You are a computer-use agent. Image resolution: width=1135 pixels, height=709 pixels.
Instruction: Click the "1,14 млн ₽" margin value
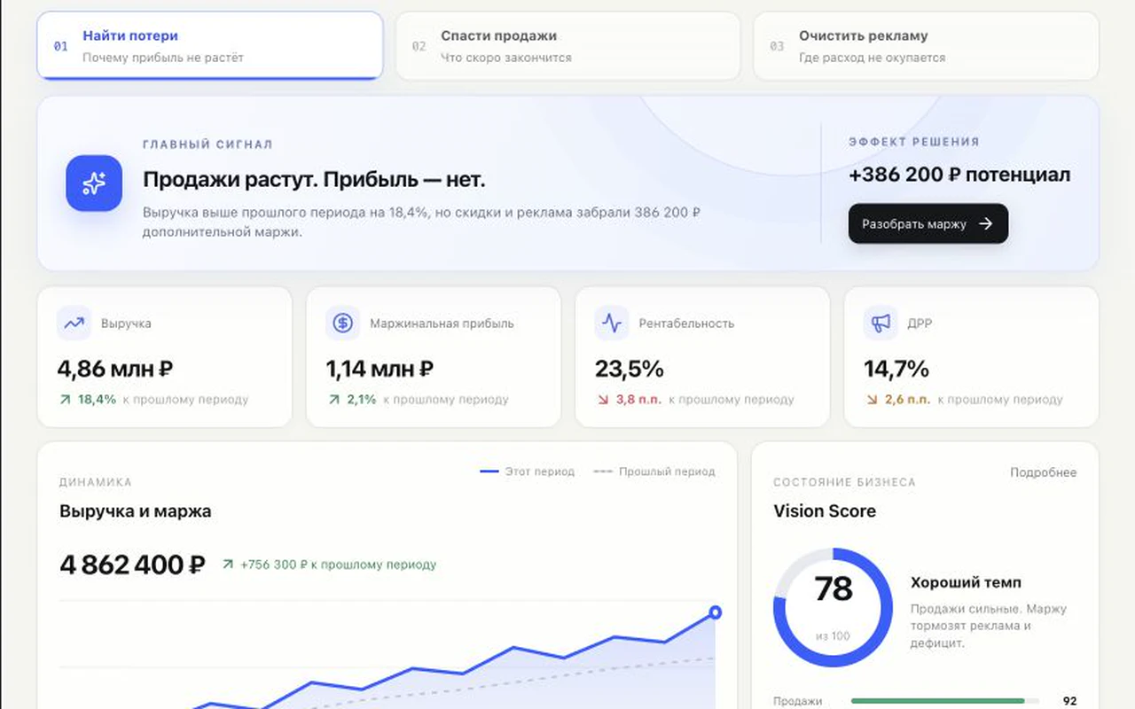click(380, 369)
